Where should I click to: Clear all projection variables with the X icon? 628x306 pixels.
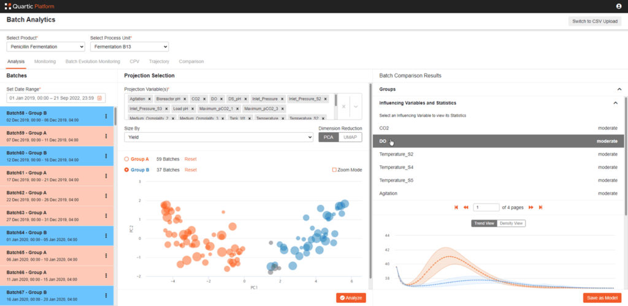344,106
